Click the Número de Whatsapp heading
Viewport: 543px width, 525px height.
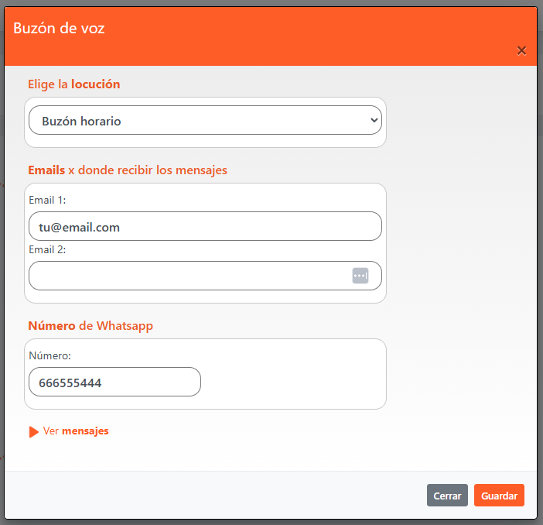[90, 326]
